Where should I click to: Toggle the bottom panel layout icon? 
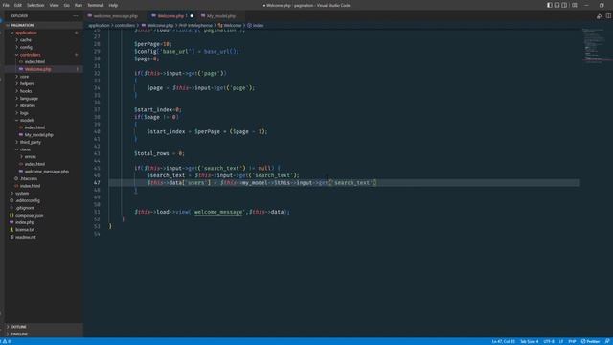tap(556, 5)
